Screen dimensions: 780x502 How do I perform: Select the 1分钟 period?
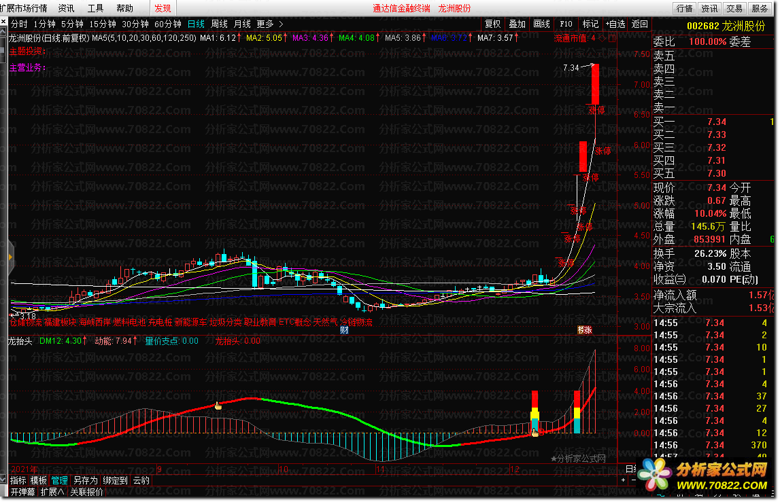pos(44,24)
